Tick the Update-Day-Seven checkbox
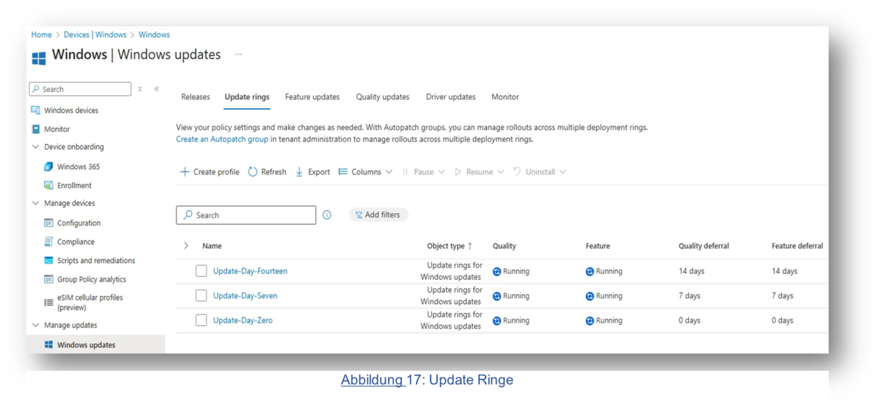 (x=201, y=296)
